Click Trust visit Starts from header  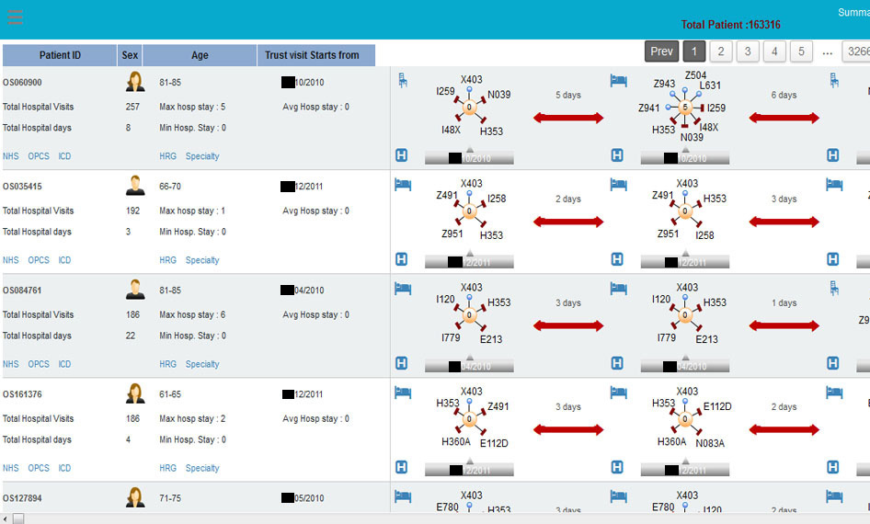coord(316,55)
